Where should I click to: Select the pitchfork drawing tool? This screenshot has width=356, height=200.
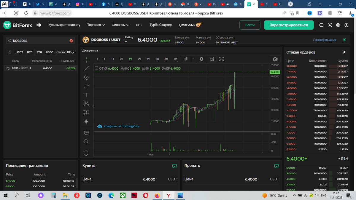click(86, 78)
